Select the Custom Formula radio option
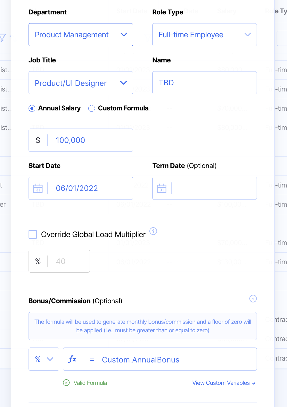The height and width of the screenshot is (407, 287). [91, 108]
